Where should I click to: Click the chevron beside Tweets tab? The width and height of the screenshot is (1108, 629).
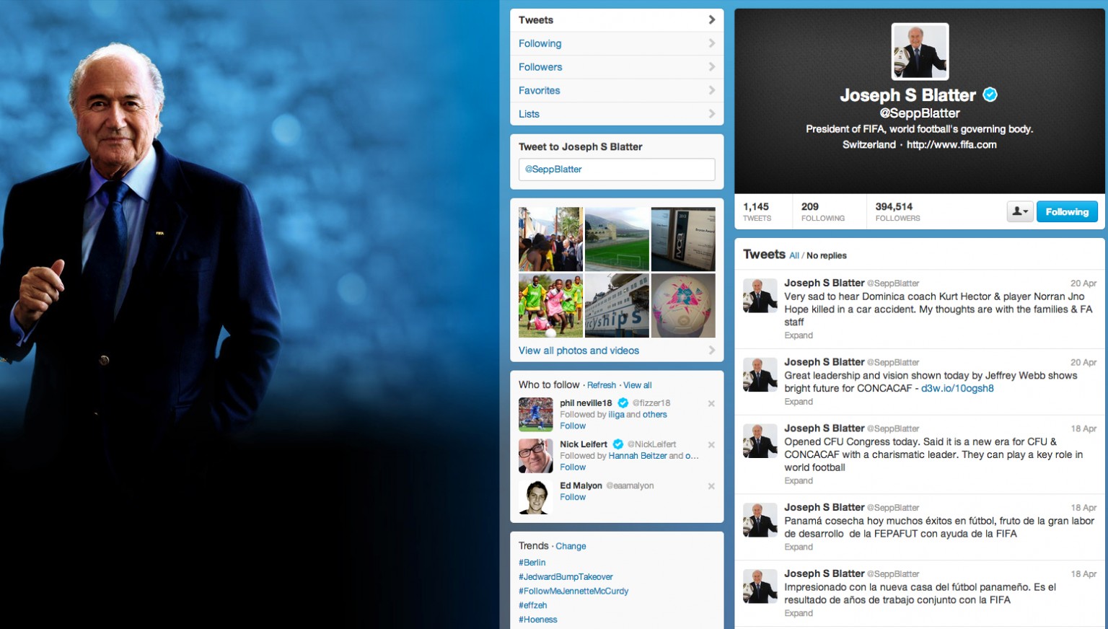pos(711,20)
